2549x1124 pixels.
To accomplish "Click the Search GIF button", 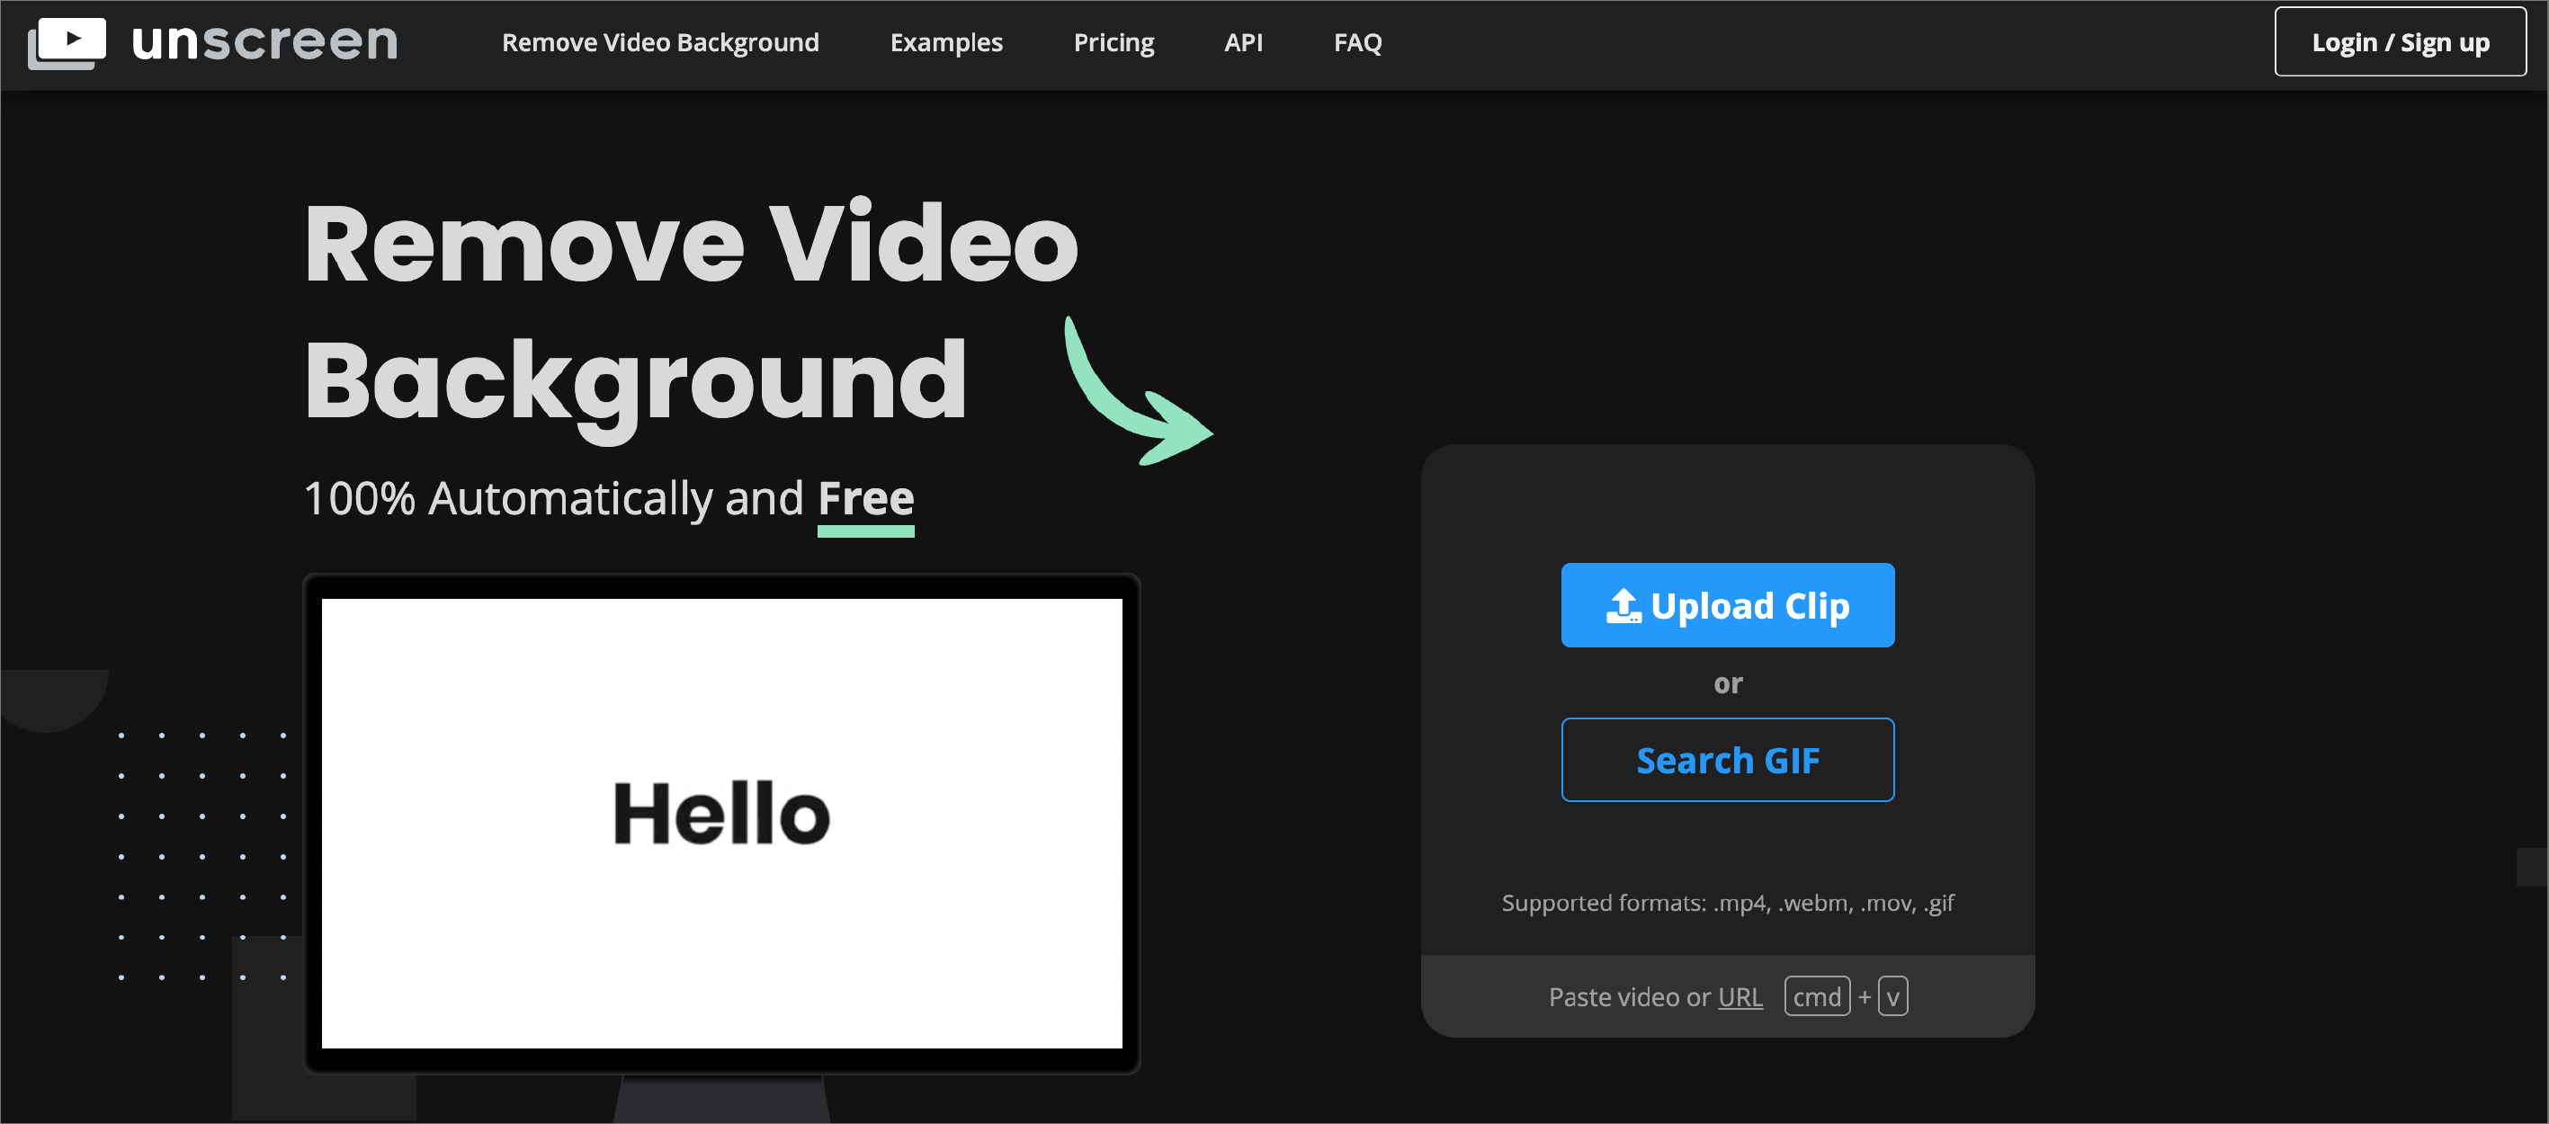I will click(x=1728, y=760).
